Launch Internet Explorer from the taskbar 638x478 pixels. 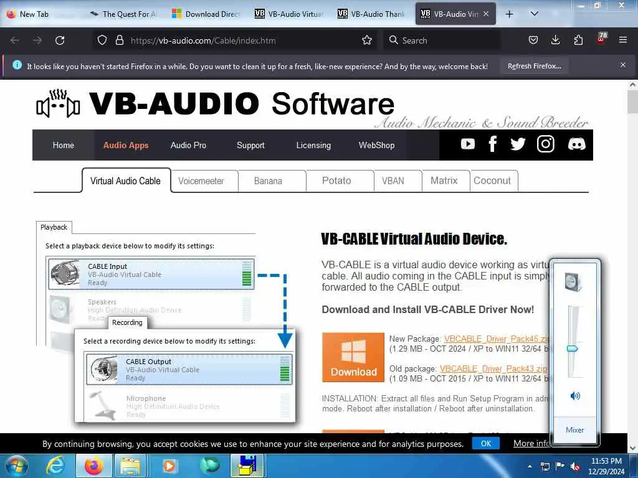pos(55,466)
